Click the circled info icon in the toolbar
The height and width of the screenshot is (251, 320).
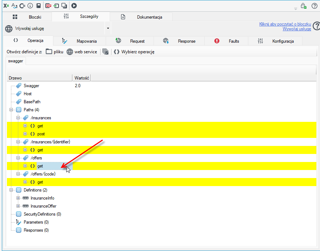pyautogui.click(x=30, y=6)
